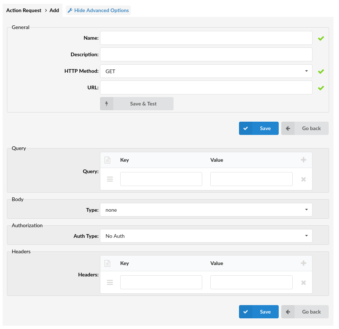The image size is (339, 329).
Task: Add a new Headers row with plus icon
Action: pyautogui.click(x=303, y=263)
